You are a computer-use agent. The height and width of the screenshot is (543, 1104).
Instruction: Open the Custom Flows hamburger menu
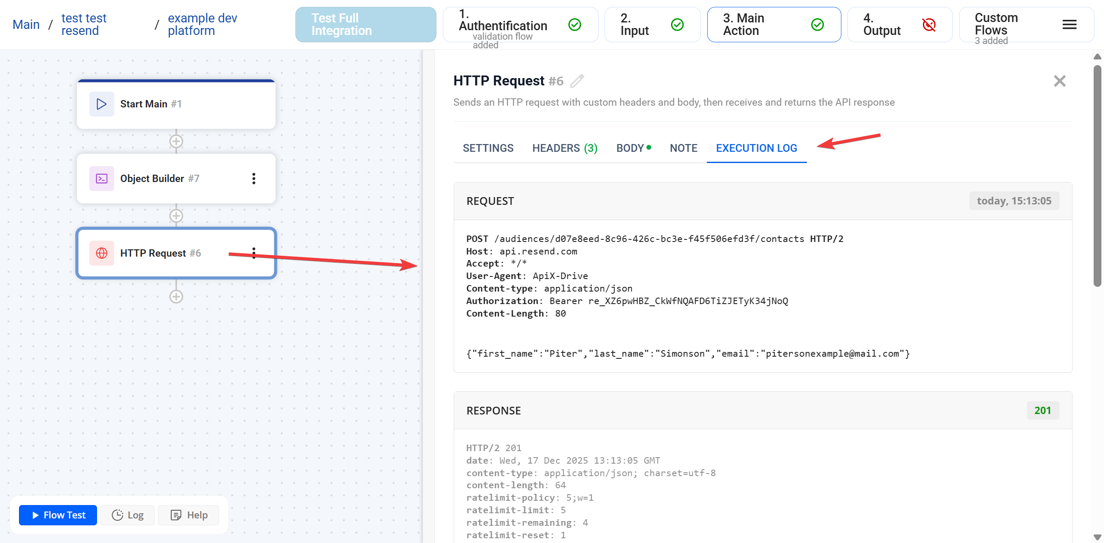(1069, 25)
